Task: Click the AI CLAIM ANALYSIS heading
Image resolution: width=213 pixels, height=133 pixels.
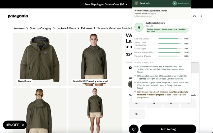Action: [143, 62]
